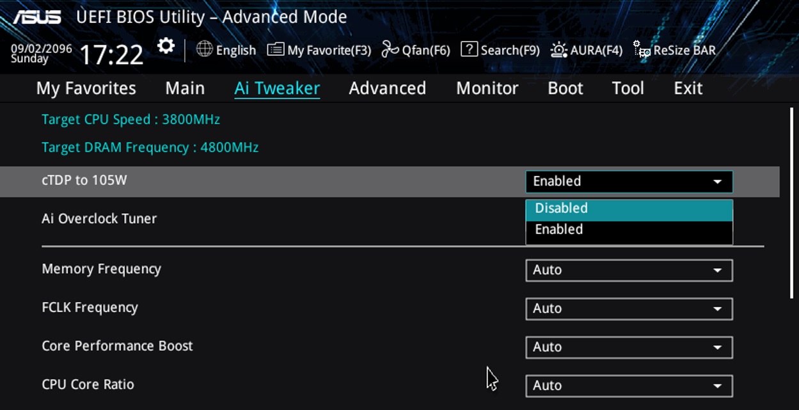Open the AURA lighting icon

[x=558, y=49]
